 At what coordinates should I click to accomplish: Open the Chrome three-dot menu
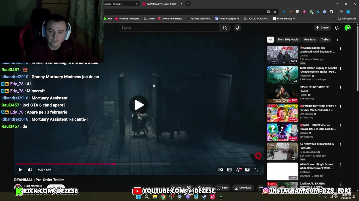pyautogui.click(x=355, y=12)
